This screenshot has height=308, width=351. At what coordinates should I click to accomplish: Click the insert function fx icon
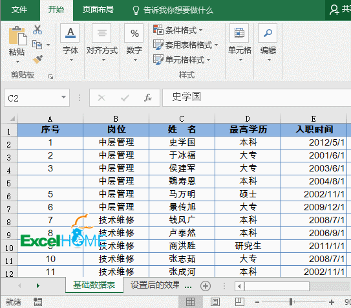pos(148,98)
